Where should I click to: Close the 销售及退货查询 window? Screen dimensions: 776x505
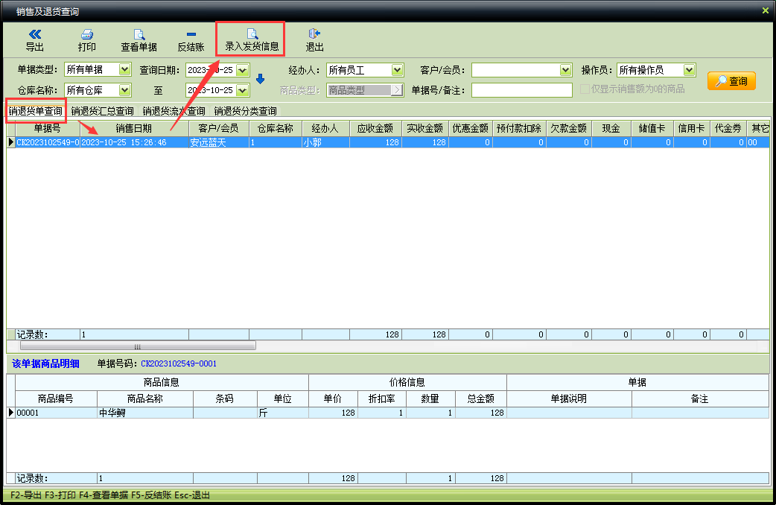tap(765, 11)
